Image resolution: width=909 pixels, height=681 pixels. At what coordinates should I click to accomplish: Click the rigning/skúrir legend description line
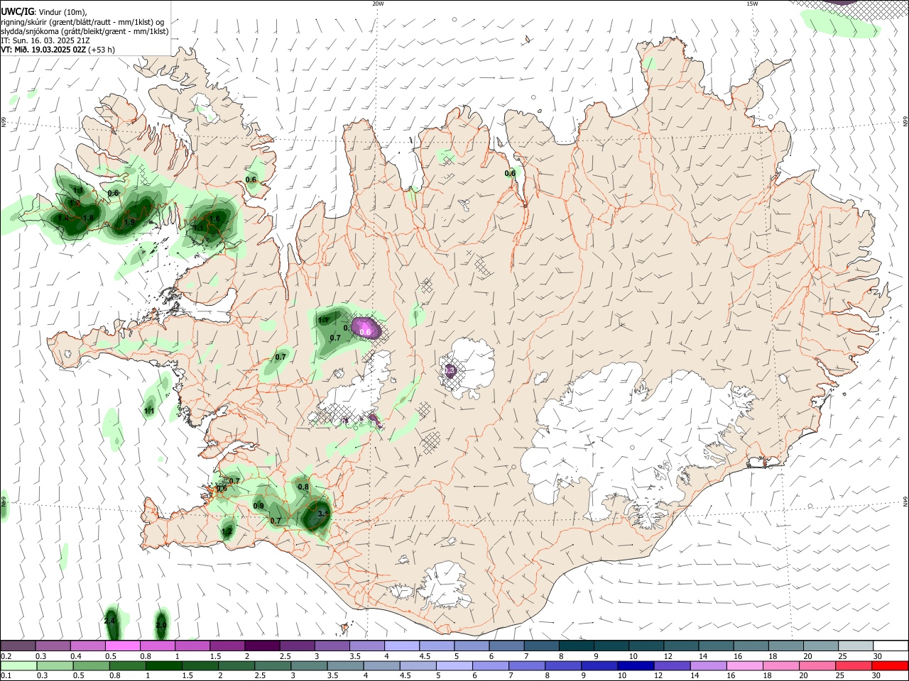tap(82, 22)
